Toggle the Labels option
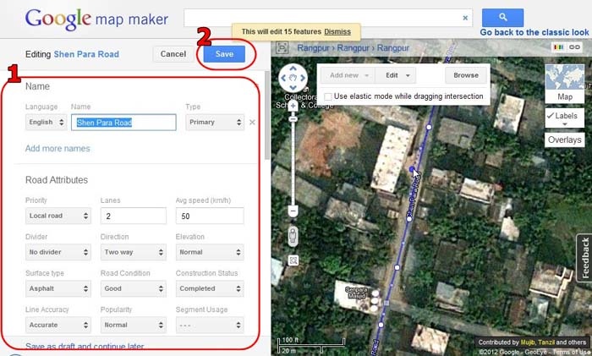This screenshot has width=592, height=356. click(565, 118)
